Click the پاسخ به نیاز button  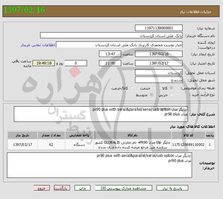point(172,188)
